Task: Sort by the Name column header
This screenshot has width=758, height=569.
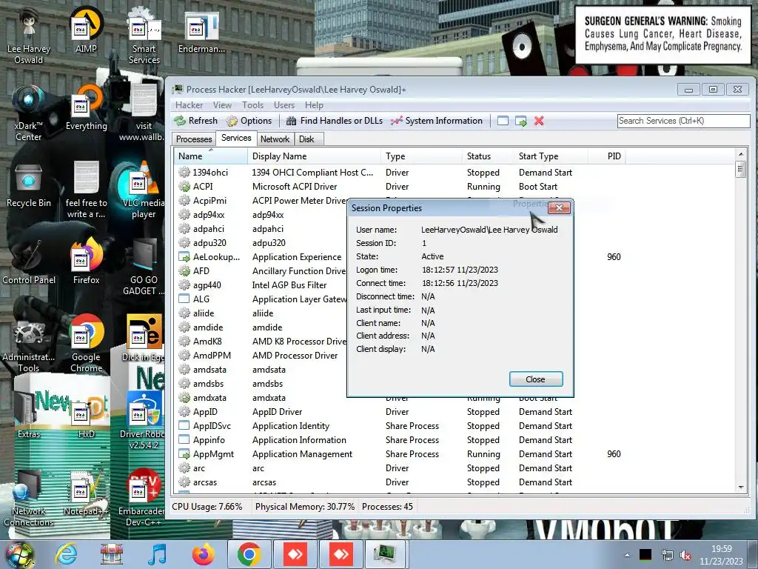Action: 211,156
